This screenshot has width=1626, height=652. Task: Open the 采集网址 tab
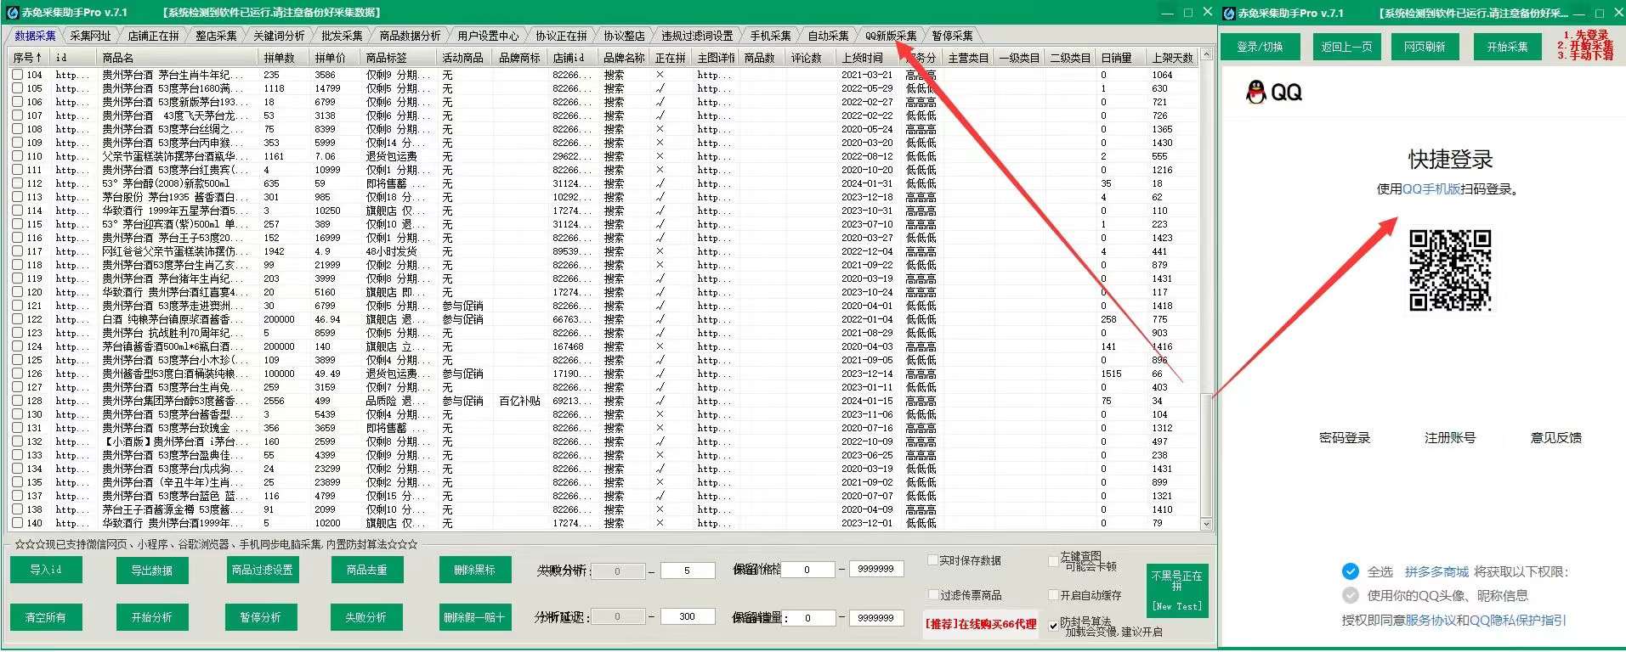point(90,36)
